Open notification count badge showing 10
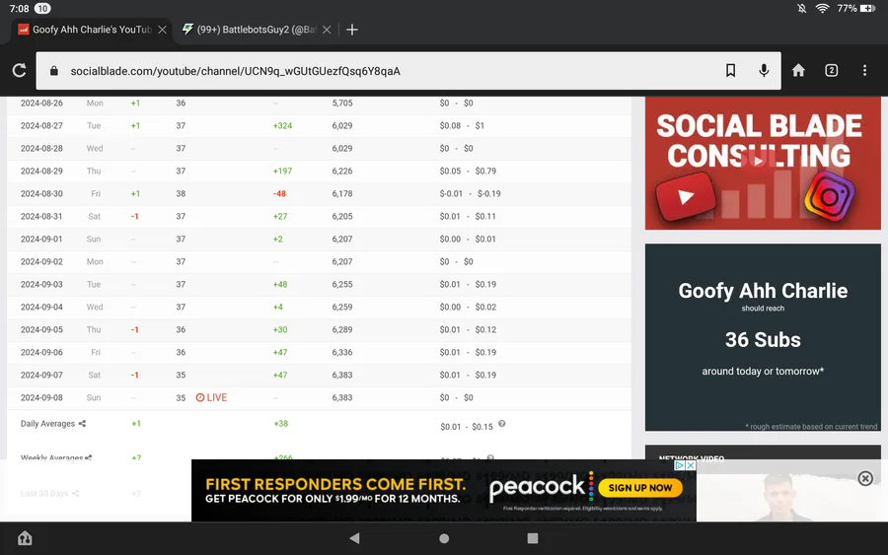This screenshot has height=555, width=888. coord(42,9)
